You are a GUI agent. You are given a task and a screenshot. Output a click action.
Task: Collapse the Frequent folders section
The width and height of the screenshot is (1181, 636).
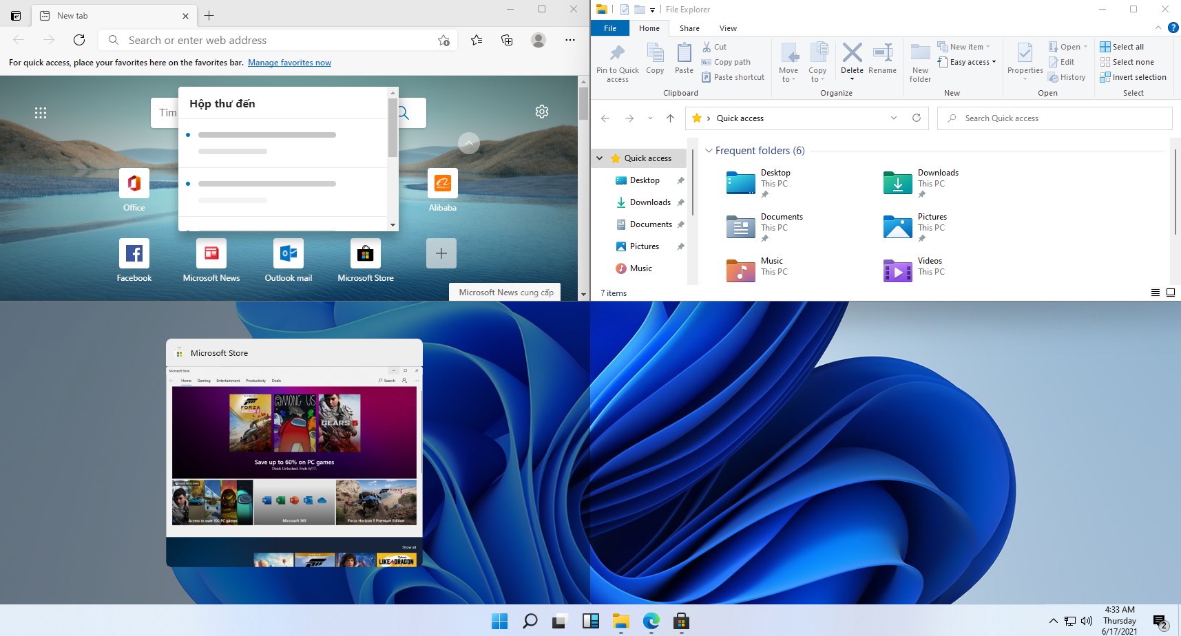click(x=710, y=151)
